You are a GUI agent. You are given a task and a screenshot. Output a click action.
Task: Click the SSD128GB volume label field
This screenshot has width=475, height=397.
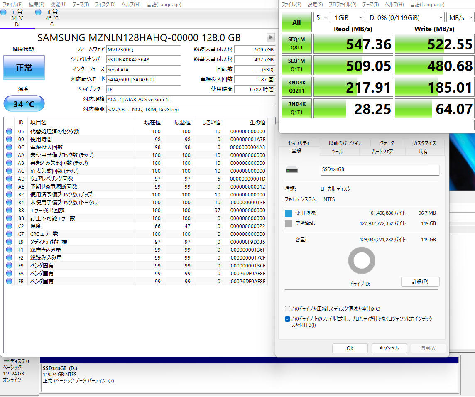pyautogui.click(x=380, y=170)
